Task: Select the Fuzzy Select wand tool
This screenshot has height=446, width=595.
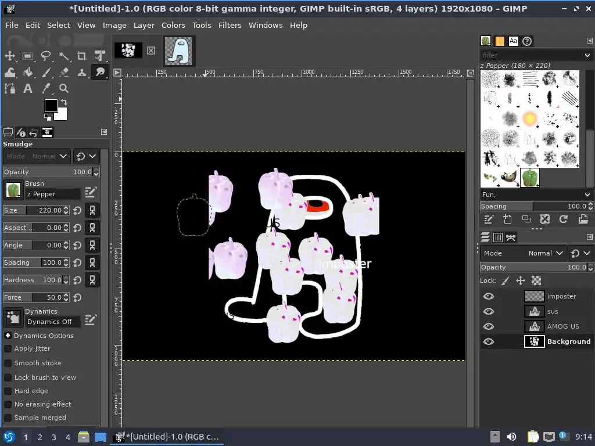Action: coord(64,56)
